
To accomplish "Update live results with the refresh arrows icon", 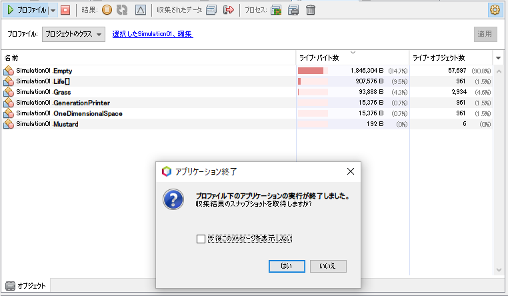I will [122, 10].
